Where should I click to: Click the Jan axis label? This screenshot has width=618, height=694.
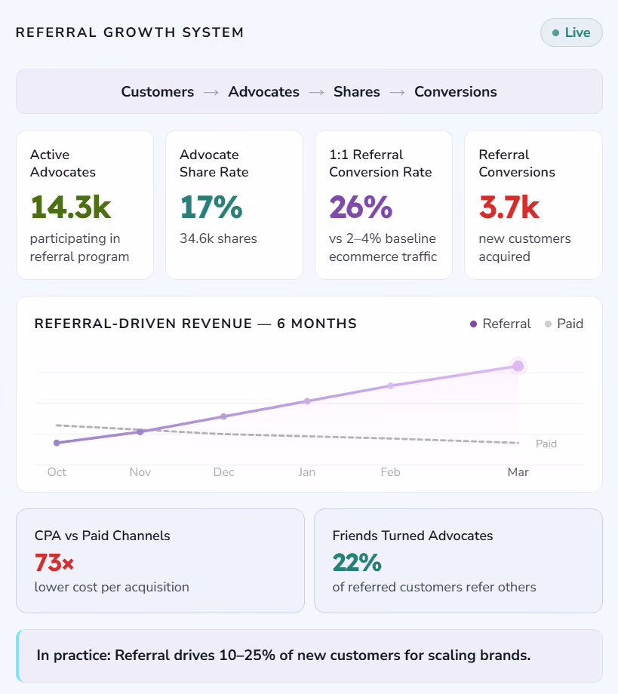click(x=307, y=471)
